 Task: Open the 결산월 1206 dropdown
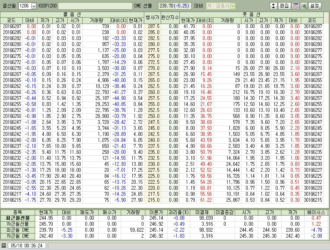pyautogui.click(x=34, y=6)
